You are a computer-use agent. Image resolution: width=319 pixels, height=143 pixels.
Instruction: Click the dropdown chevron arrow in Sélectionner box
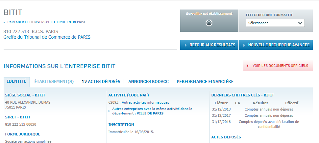pyautogui.click(x=300, y=23)
